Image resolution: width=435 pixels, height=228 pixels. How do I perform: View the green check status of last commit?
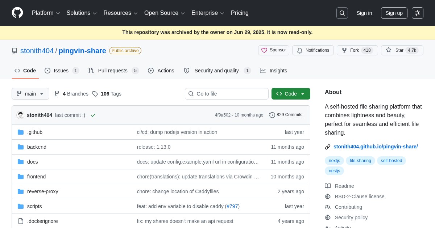coord(93,115)
